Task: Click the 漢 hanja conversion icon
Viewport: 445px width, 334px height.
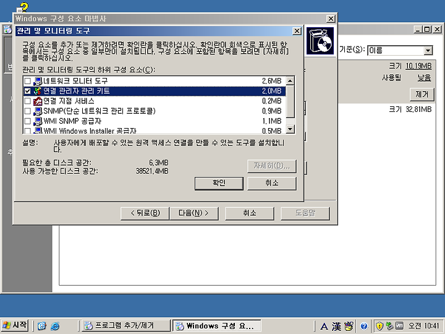Action: coord(336,327)
